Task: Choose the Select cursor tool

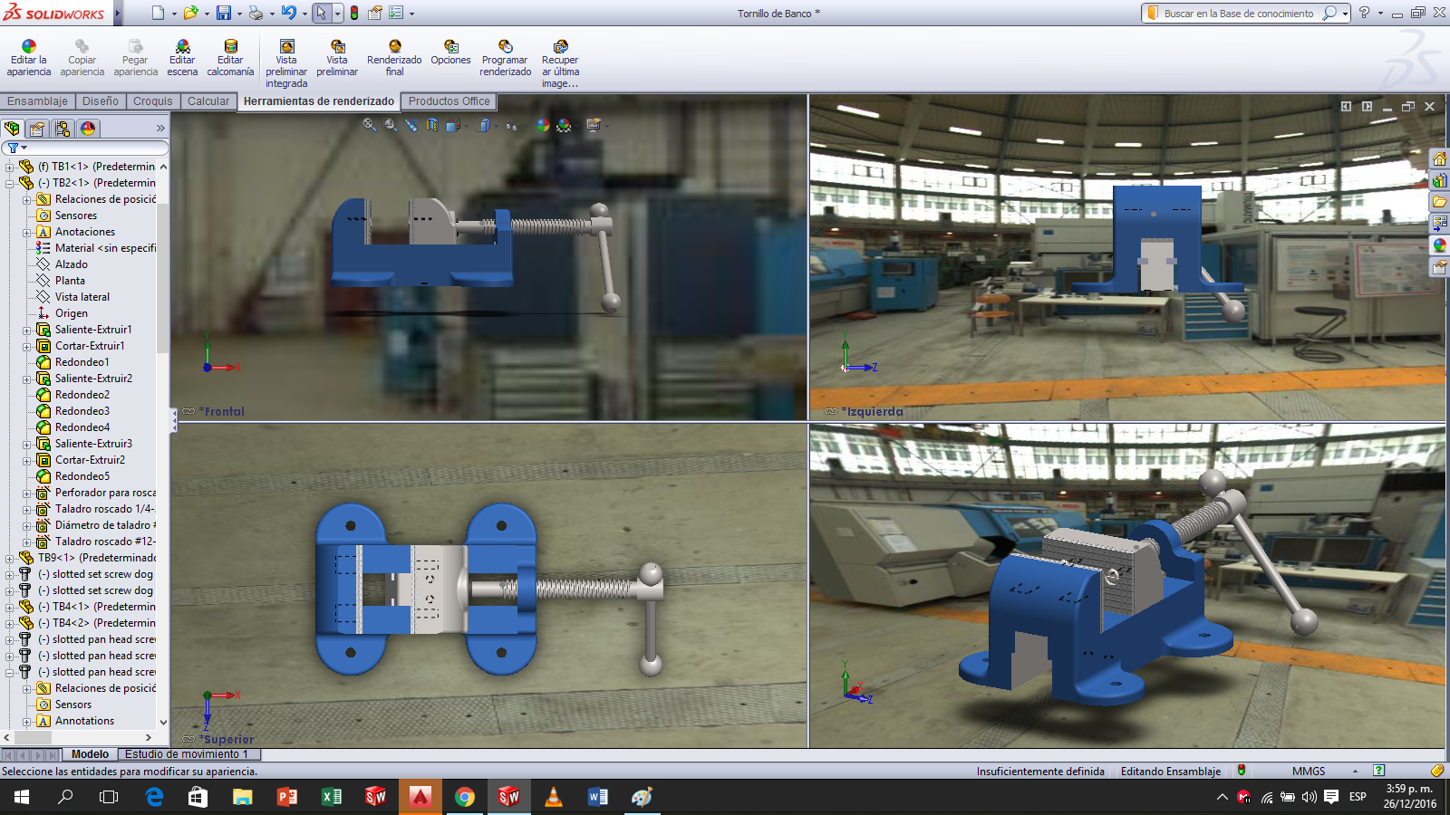Action: (x=321, y=13)
